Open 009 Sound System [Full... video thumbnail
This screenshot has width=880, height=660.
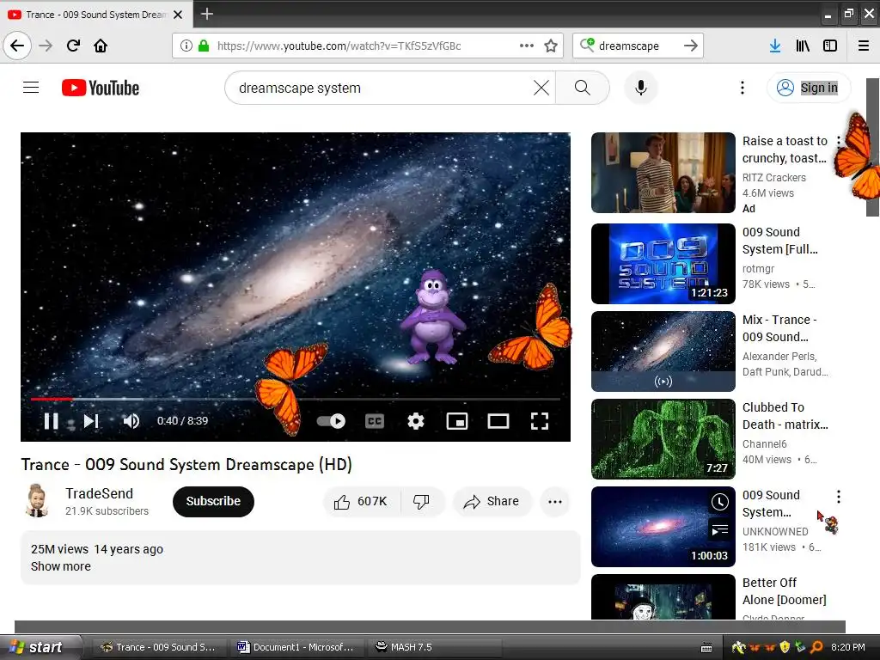click(x=663, y=263)
